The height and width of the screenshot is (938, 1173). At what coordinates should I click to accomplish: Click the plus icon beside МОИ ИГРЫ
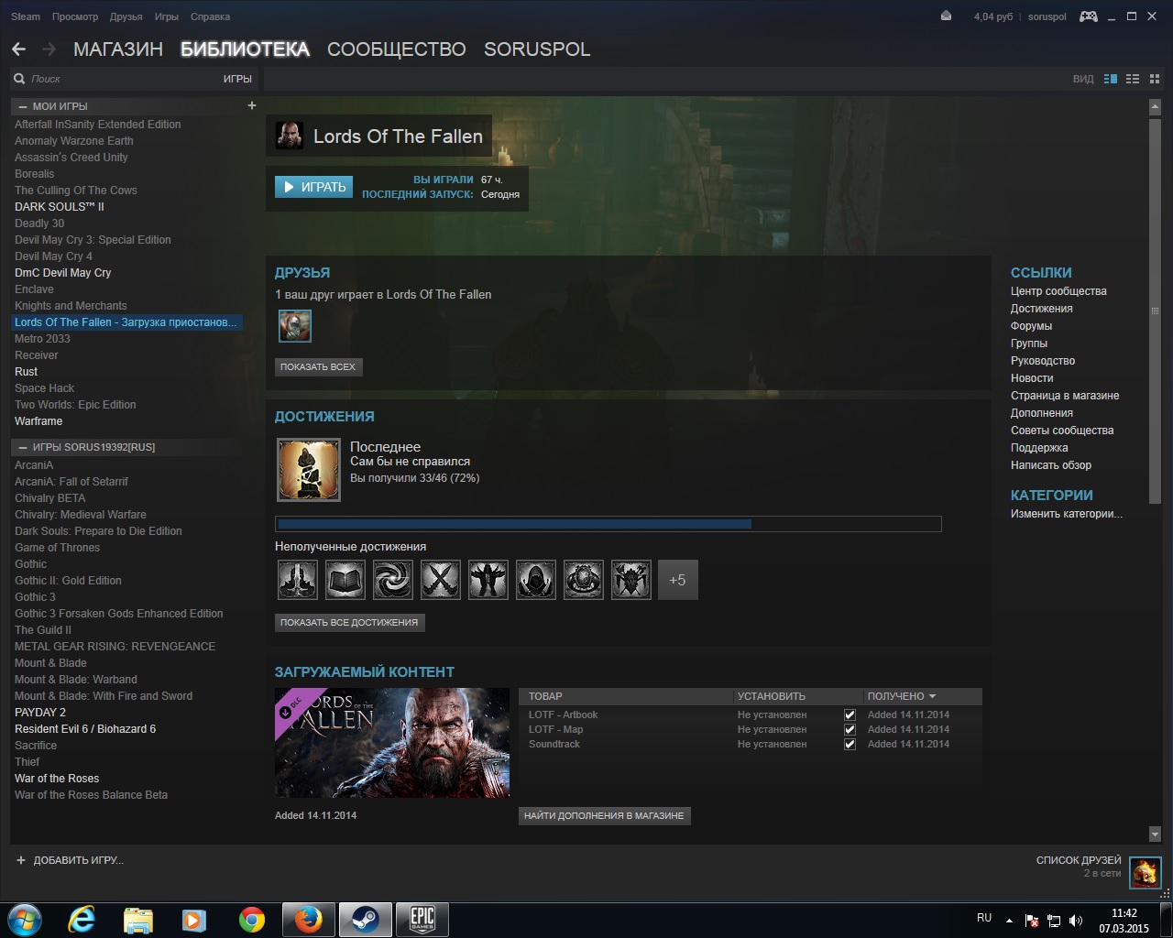pyautogui.click(x=252, y=105)
